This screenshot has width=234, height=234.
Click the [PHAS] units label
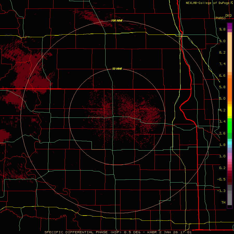tap(220, 18)
